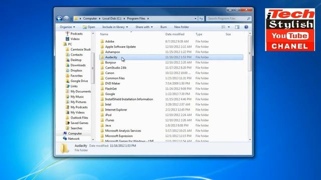
Task: Click the file list scroll down arrow
Action: point(250,139)
